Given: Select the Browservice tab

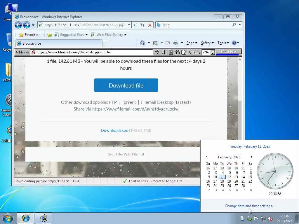Looking at the screenshot, I should tap(59, 43).
